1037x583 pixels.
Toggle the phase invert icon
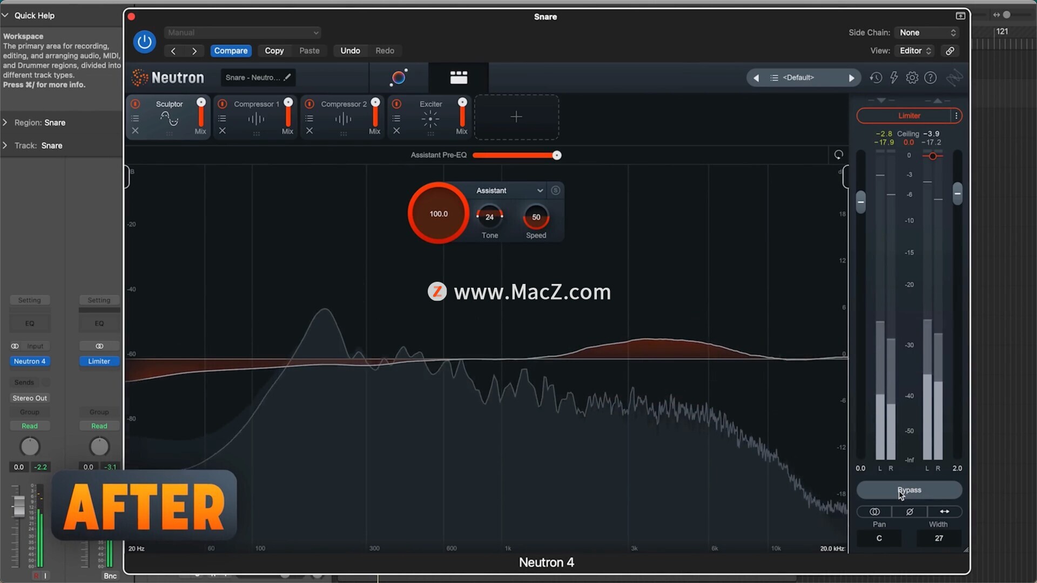pos(910,512)
